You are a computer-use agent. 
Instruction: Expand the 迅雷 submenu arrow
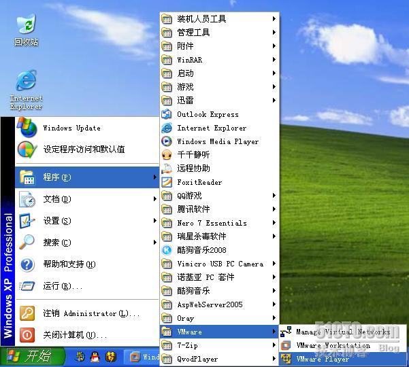tap(274, 101)
